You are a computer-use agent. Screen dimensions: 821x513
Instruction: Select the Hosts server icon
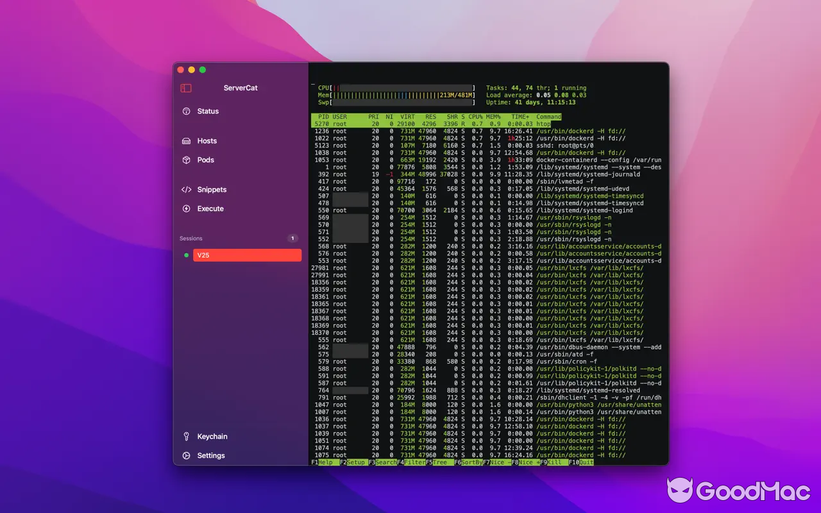coord(185,140)
